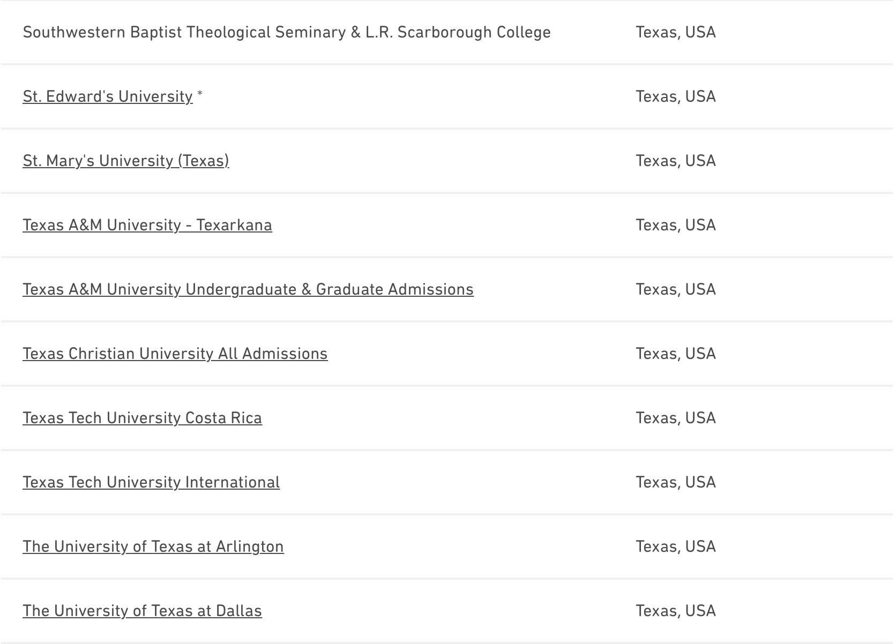Open the St. Edward's University link
Viewport: 895px width, 644px height.
[107, 96]
